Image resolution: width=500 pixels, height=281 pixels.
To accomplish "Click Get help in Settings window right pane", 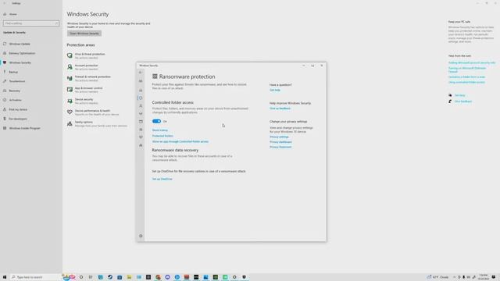I will 460,95.
